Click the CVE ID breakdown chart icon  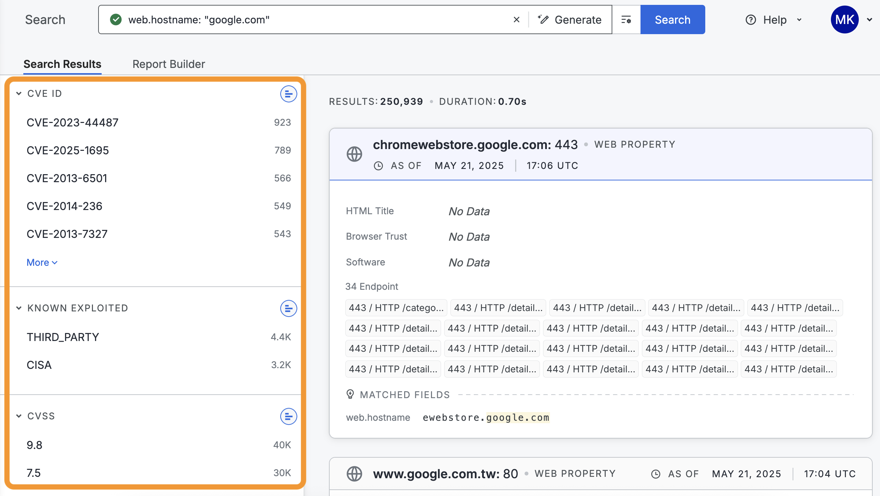click(x=288, y=94)
